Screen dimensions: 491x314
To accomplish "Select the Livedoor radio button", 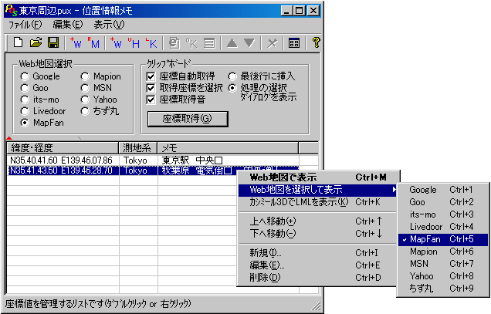I will [25, 111].
